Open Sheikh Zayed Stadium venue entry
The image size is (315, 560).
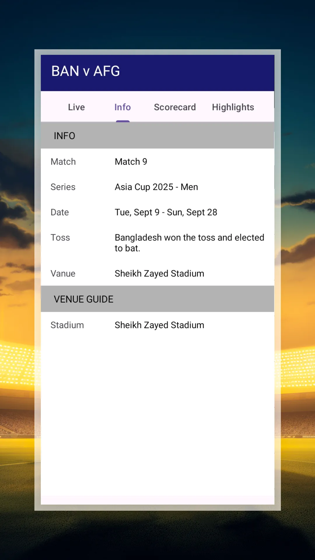click(x=159, y=273)
